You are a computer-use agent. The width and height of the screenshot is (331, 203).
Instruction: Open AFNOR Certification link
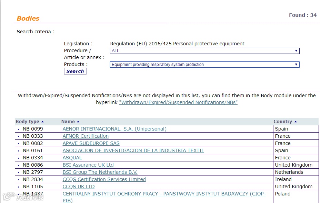(x=86, y=136)
